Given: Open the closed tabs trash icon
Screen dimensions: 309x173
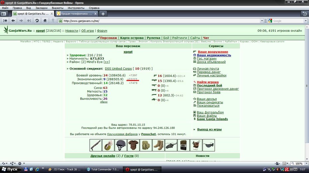Looking at the screenshot, I should (x=305, y=14).
